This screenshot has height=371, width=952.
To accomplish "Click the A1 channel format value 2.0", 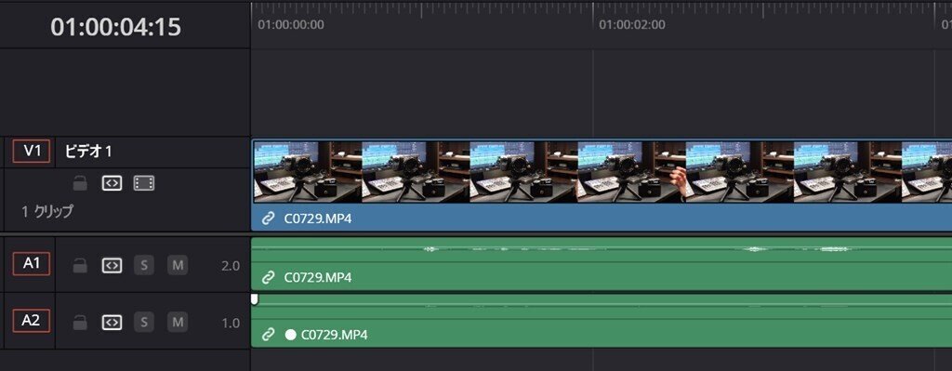I will (231, 266).
